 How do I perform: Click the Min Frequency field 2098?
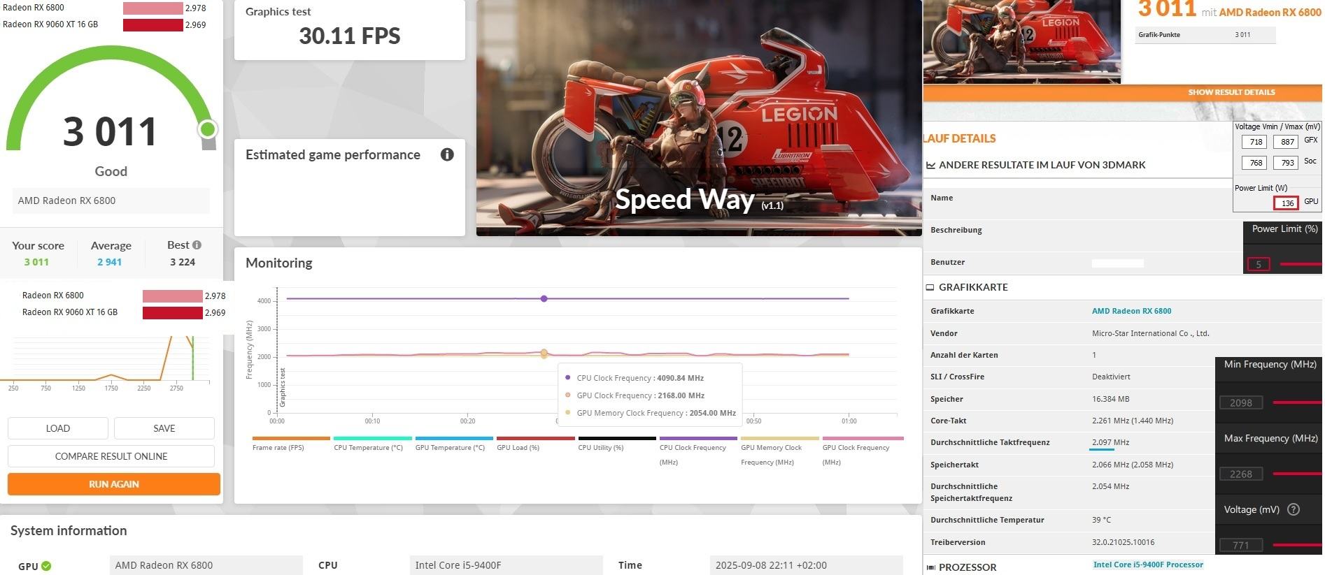(1241, 402)
